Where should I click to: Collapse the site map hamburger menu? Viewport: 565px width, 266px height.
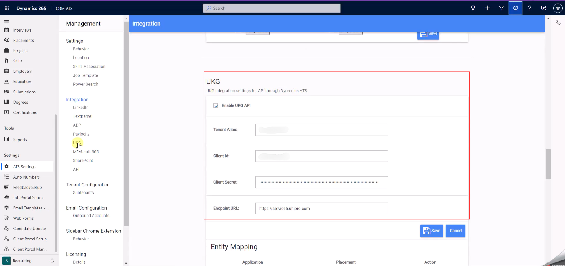[x=6, y=22]
